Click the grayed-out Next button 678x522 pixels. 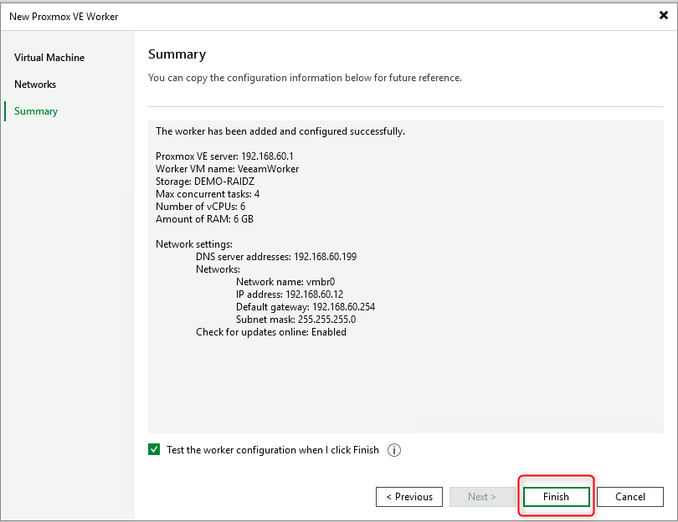[x=482, y=496]
